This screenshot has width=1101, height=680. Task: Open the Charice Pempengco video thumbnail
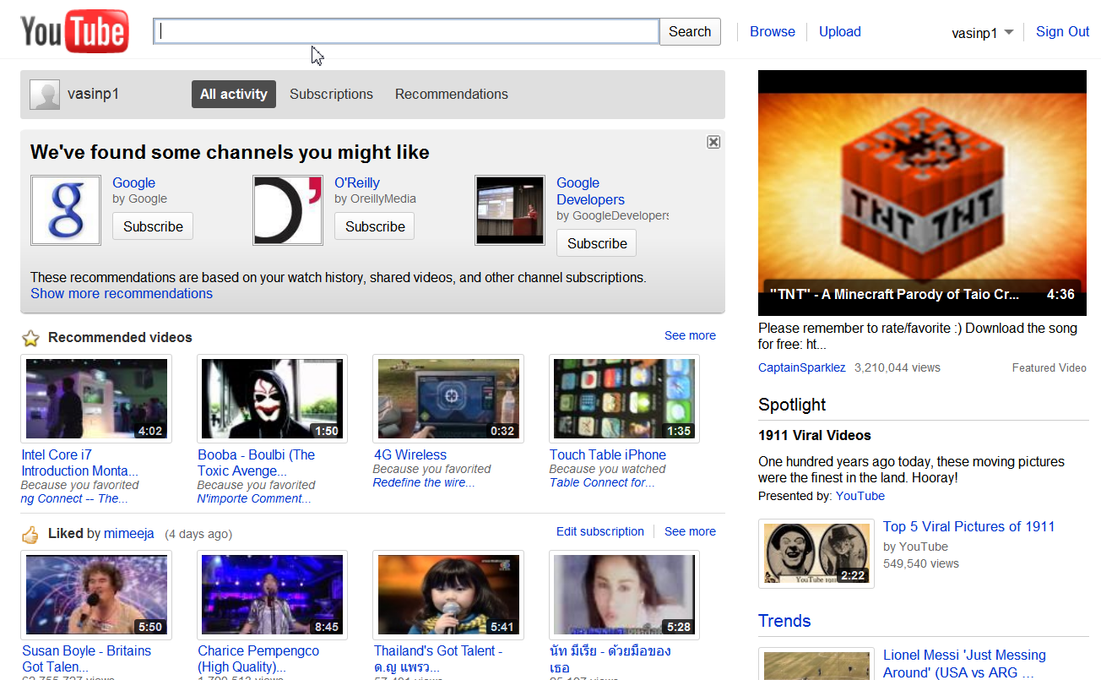point(272,595)
